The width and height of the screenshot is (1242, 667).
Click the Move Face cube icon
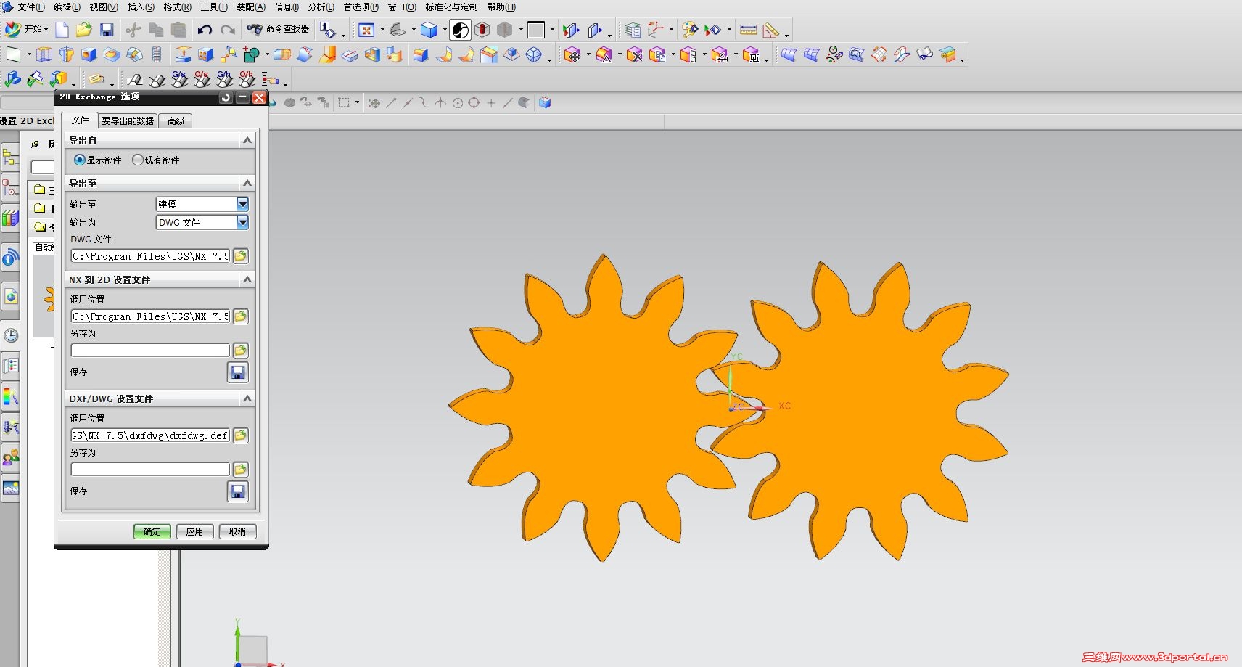click(573, 54)
